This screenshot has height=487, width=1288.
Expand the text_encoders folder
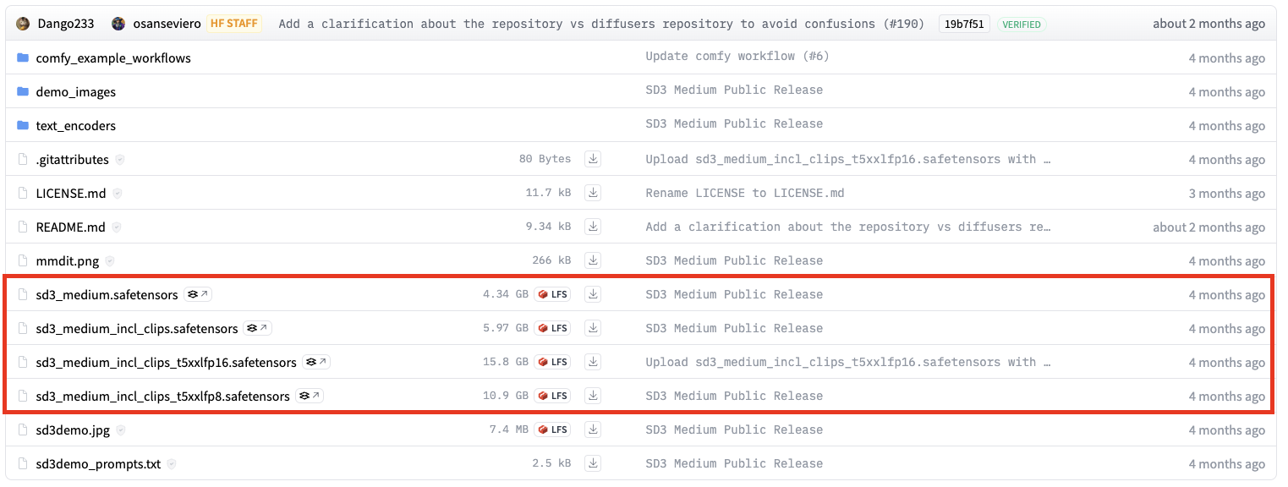tap(76, 126)
